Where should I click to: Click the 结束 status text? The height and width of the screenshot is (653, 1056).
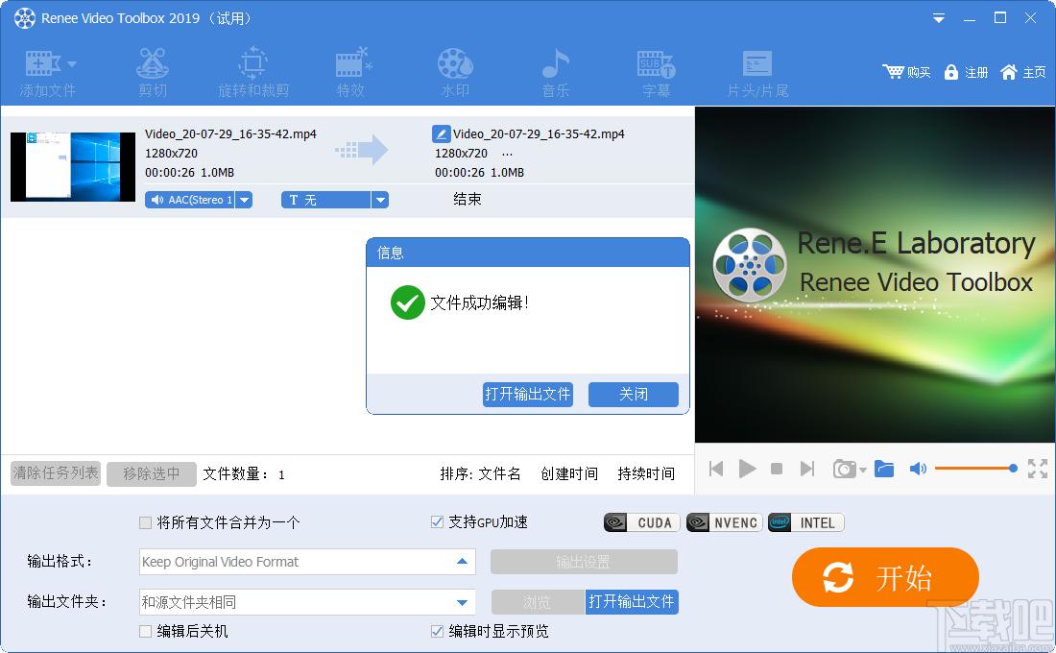[x=468, y=200]
